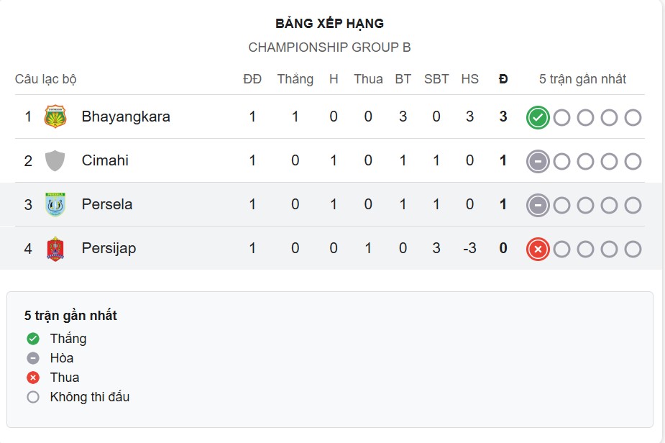This screenshot has width=665, height=443.
Task: Click the Persela club crest icon
Action: (x=55, y=204)
